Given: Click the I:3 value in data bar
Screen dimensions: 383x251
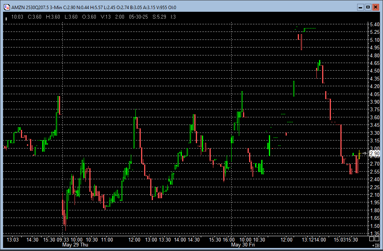Looking at the screenshot, I should (x=173, y=17).
